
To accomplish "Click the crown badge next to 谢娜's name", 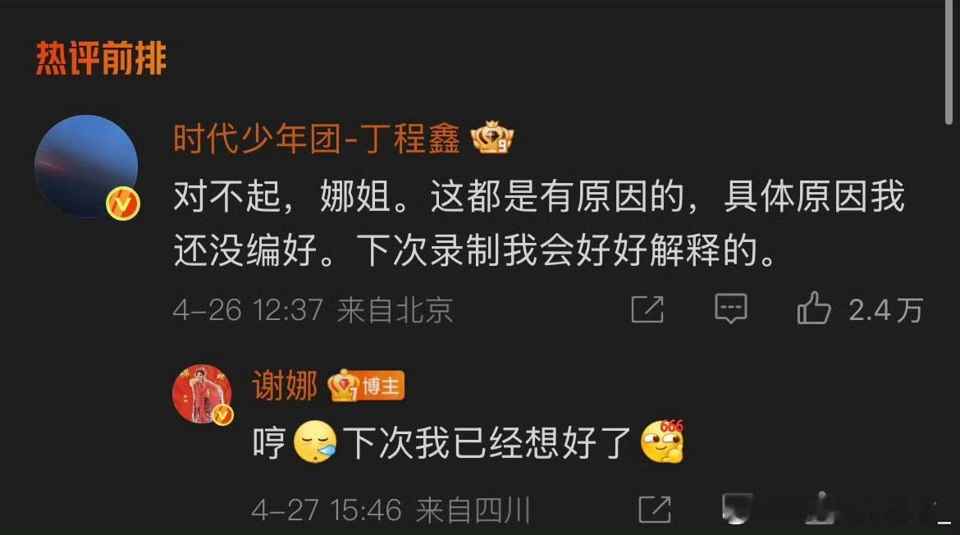I will [x=344, y=386].
